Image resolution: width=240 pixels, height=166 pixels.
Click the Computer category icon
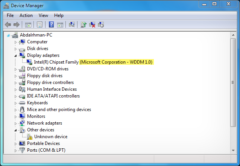point(22,42)
